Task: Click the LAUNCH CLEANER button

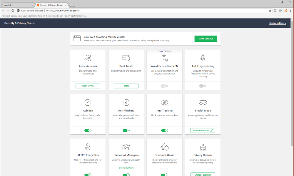Action: (x=203, y=175)
